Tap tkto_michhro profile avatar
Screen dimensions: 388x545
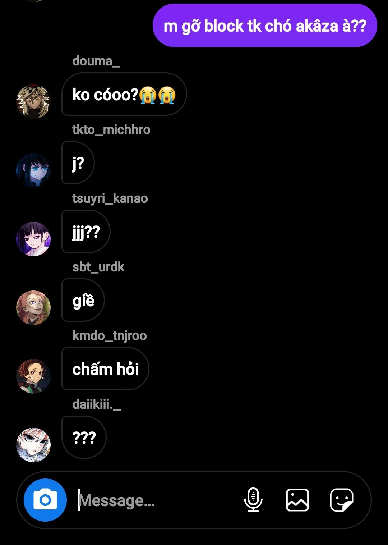coord(33,170)
